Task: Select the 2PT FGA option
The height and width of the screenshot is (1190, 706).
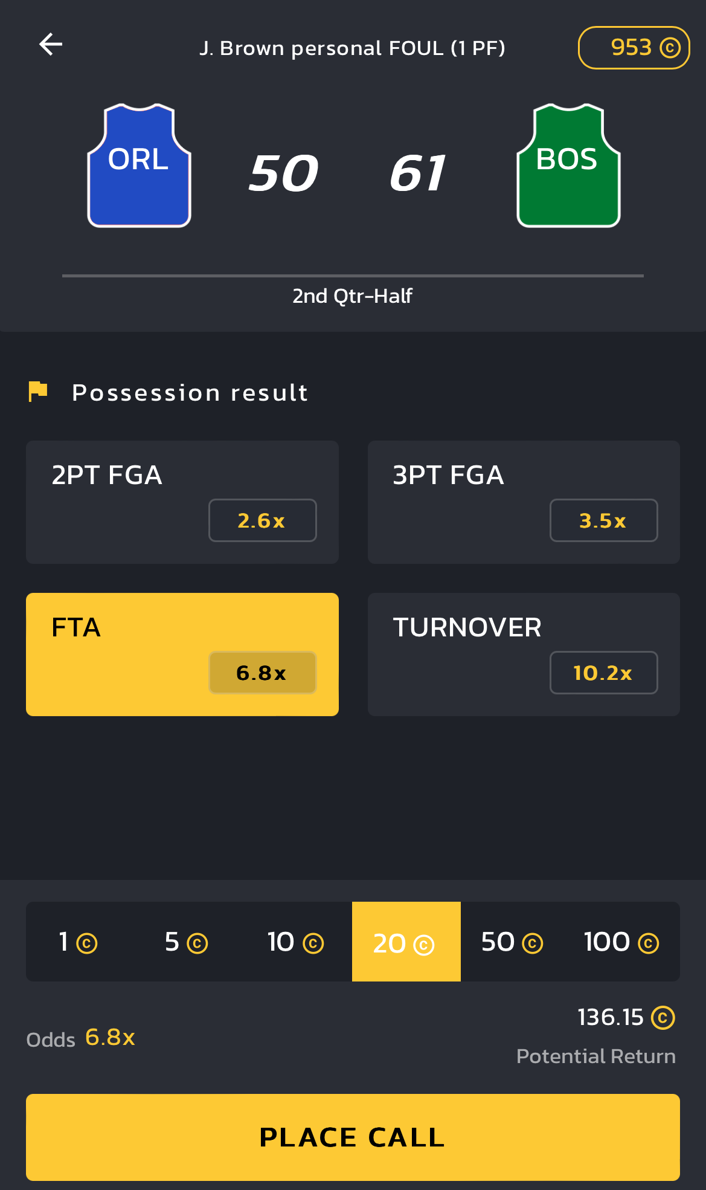Action: coord(182,502)
